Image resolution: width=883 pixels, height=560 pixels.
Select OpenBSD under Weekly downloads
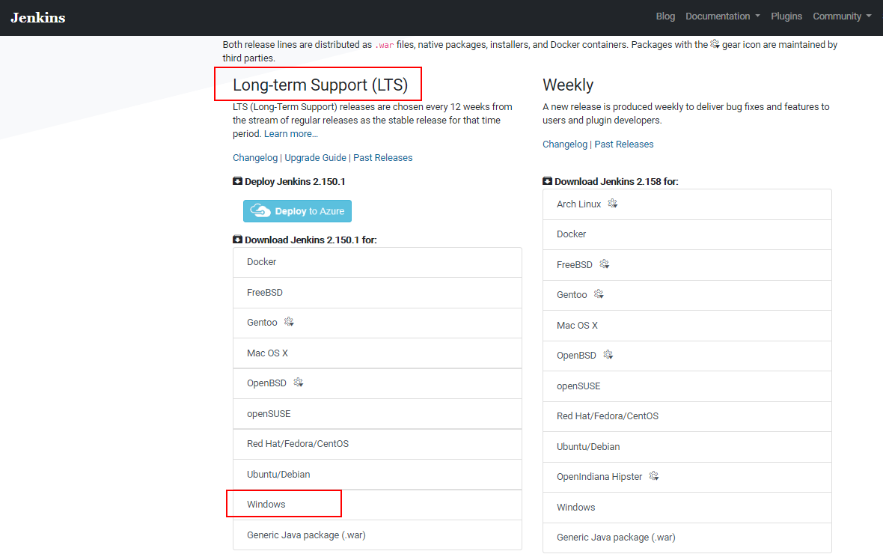[687, 356]
